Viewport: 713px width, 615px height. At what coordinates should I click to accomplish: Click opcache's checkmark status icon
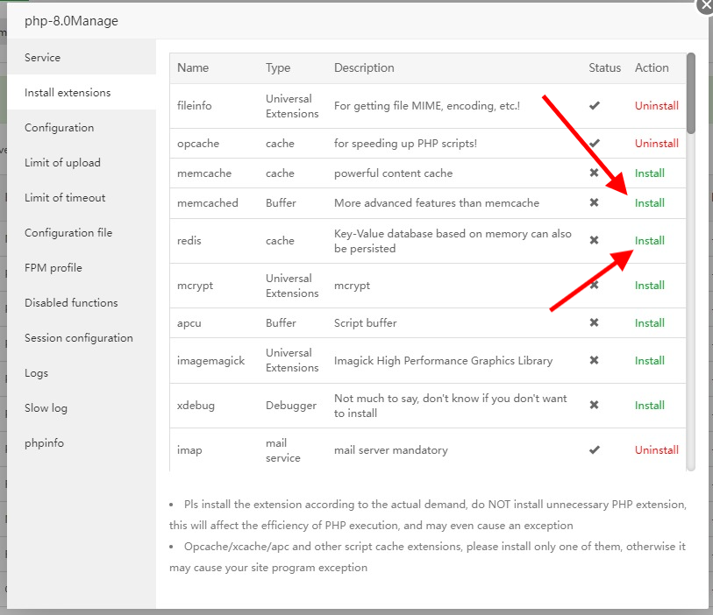pos(595,143)
